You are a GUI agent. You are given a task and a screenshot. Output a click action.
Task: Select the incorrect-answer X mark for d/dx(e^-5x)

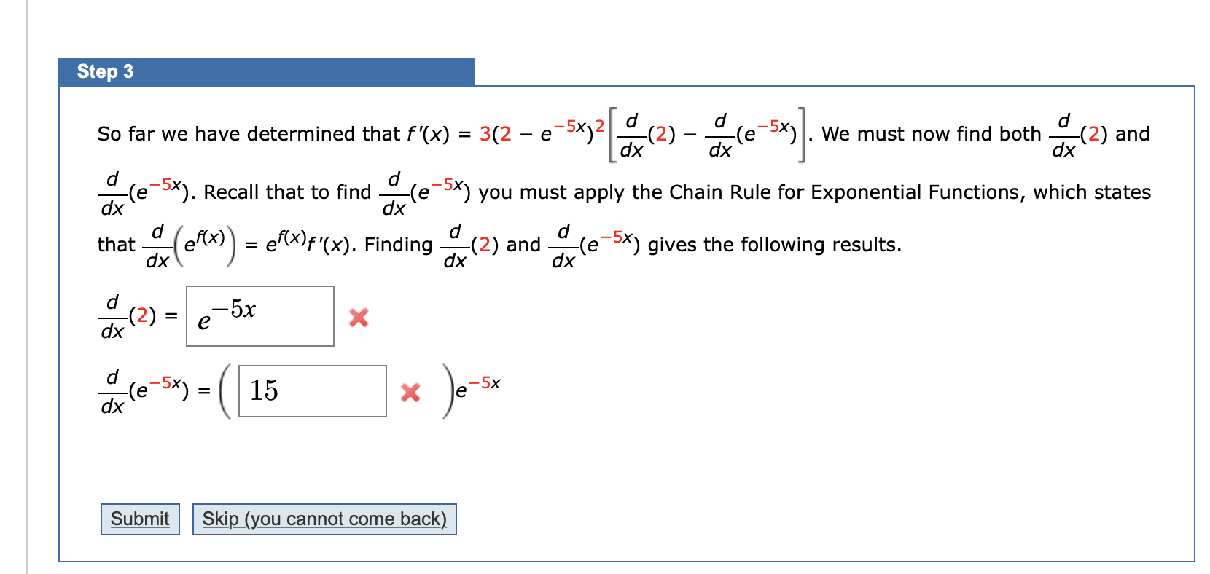410,393
